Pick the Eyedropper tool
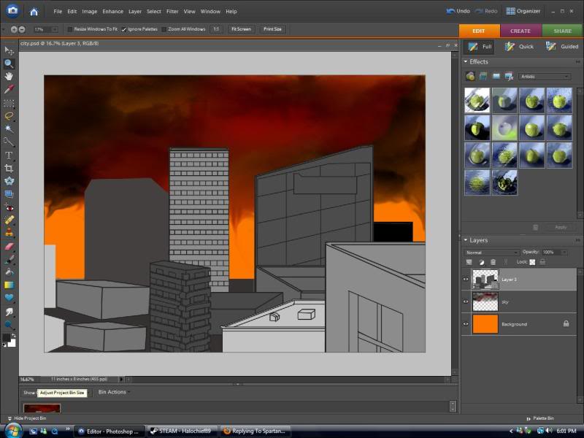 point(9,89)
